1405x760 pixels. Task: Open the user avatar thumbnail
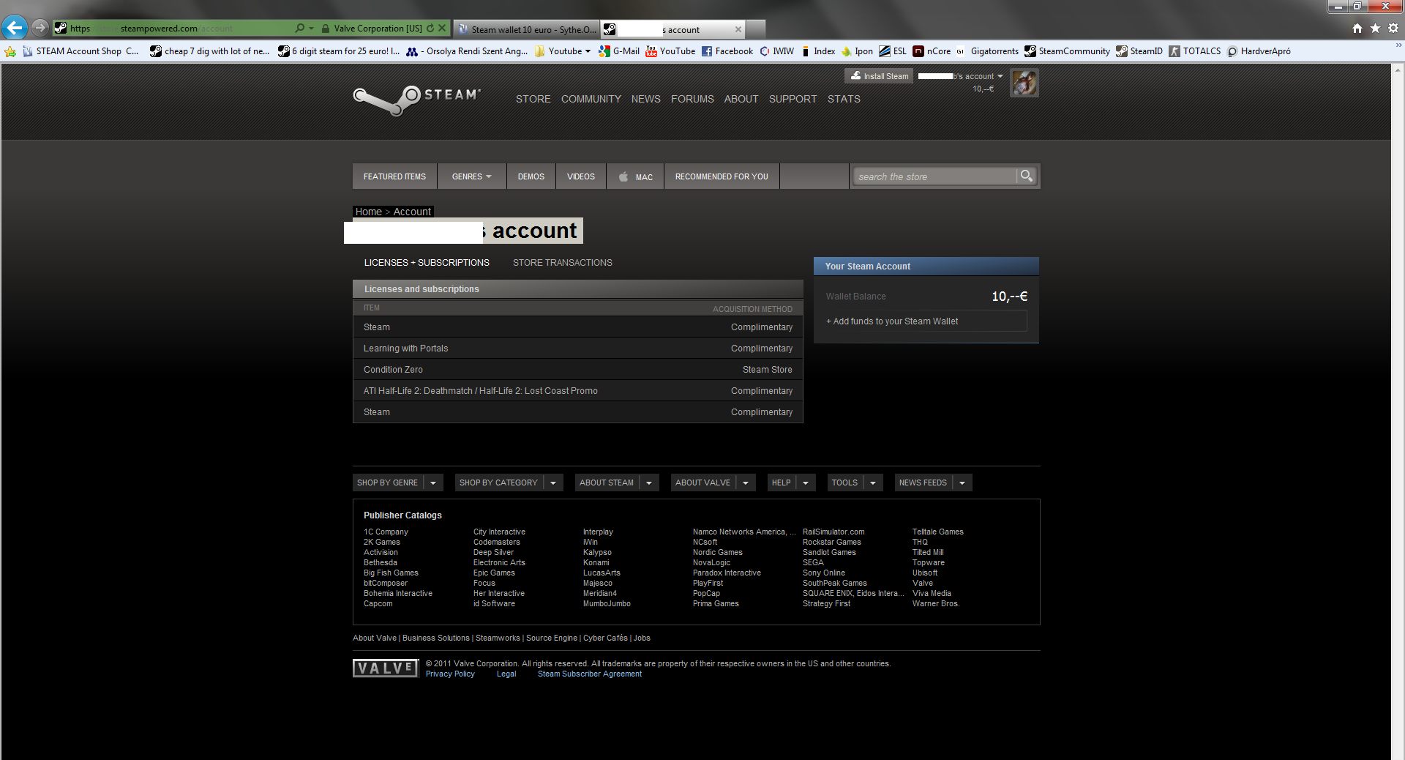pos(1024,83)
